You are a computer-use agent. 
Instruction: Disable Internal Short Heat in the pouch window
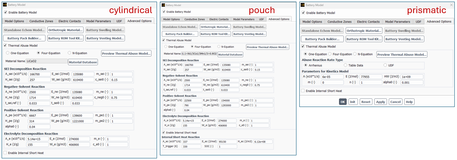click(x=164, y=132)
